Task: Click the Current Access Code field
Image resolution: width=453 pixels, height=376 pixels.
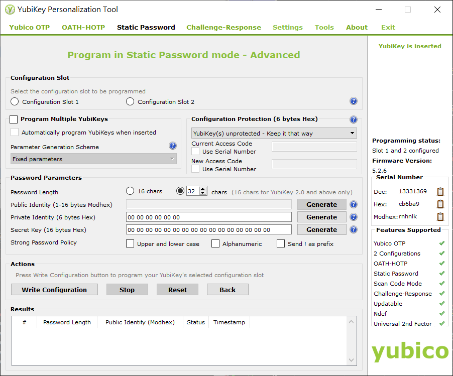Action: pos(314,147)
